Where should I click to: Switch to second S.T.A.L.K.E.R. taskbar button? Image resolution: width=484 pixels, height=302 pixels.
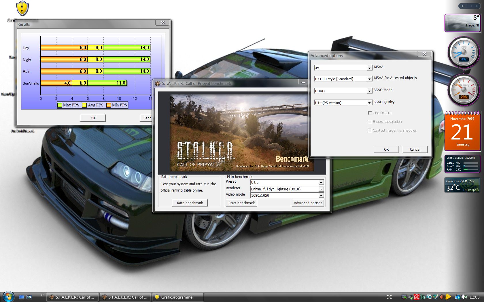[x=125, y=297]
